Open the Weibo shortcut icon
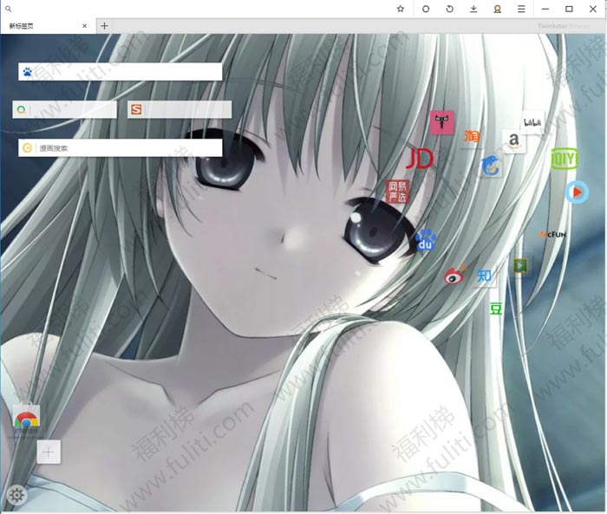The width and height of the screenshot is (607, 514). 455,276
